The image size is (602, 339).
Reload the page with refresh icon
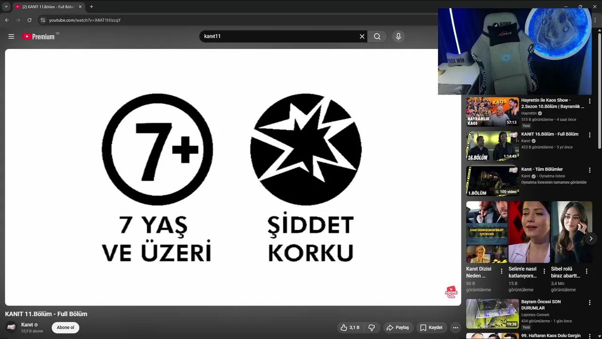coord(29,20)
